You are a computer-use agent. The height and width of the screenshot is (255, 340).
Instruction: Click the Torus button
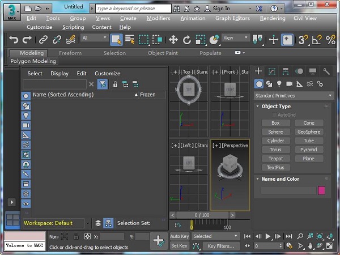coord(275,150)
